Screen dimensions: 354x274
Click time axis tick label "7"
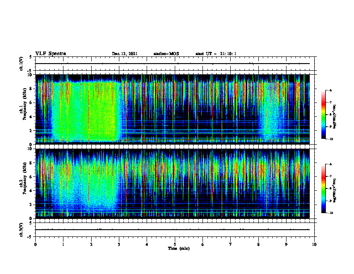(231, 244)
